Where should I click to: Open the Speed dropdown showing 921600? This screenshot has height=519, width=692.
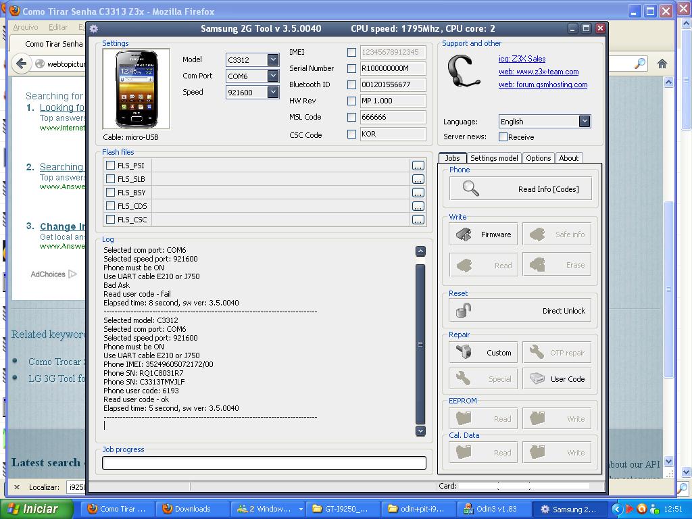coord(273,92)
